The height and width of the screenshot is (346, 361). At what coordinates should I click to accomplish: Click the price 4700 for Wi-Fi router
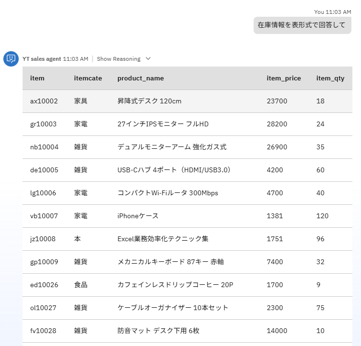(275, 193)
